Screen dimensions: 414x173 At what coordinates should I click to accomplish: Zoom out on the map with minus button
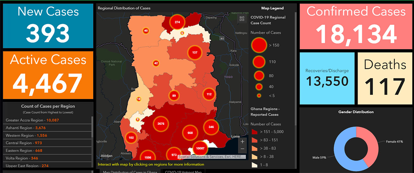tap(242, 149)
